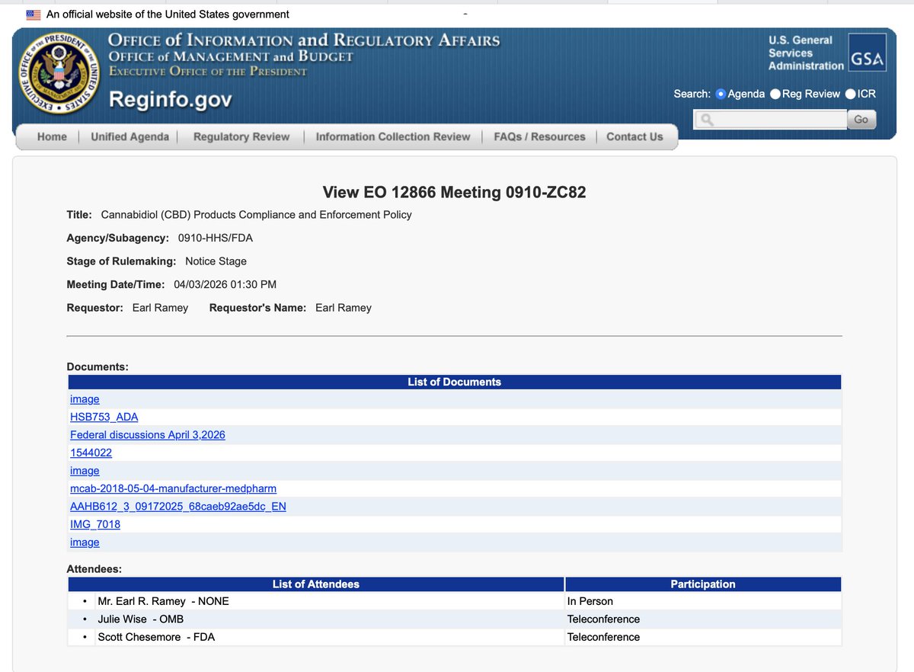Open mcab-2018-05-04-manufacturer-medpharm document

(173, 488)
